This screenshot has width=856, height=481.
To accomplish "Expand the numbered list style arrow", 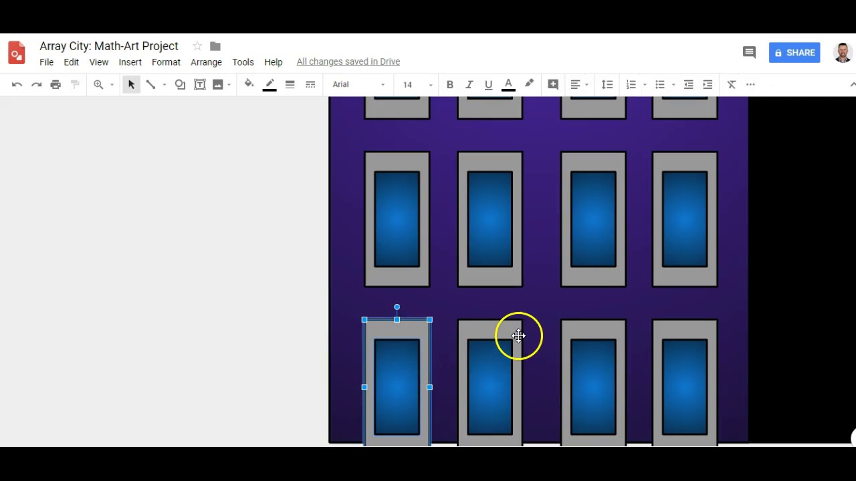I will click(645, 85).
